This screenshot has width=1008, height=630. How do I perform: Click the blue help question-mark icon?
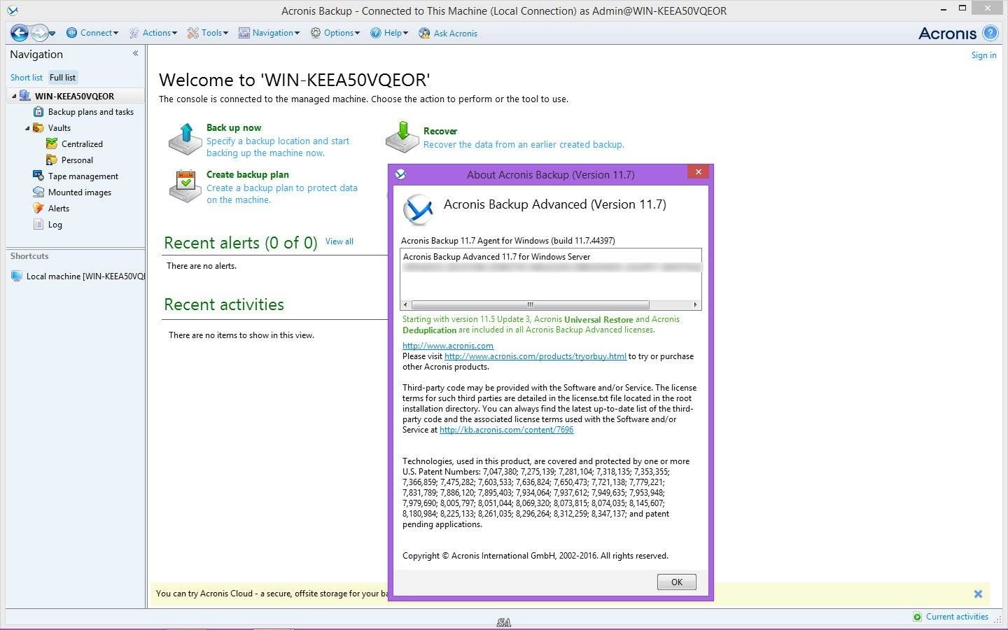click(990, 33)
